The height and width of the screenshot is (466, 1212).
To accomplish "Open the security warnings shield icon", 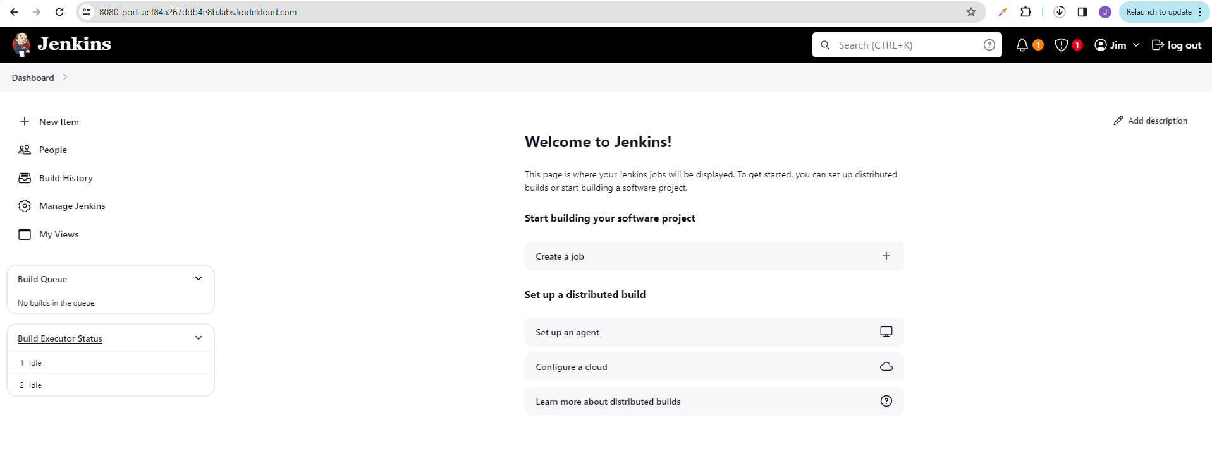I will (1062, 45).
